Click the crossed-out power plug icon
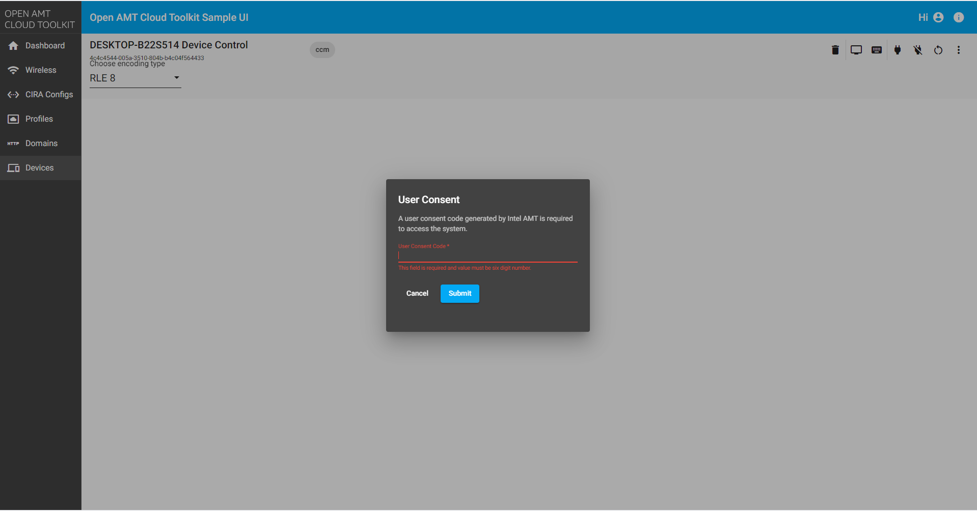 pyautogui.click(x=918, y=50)
